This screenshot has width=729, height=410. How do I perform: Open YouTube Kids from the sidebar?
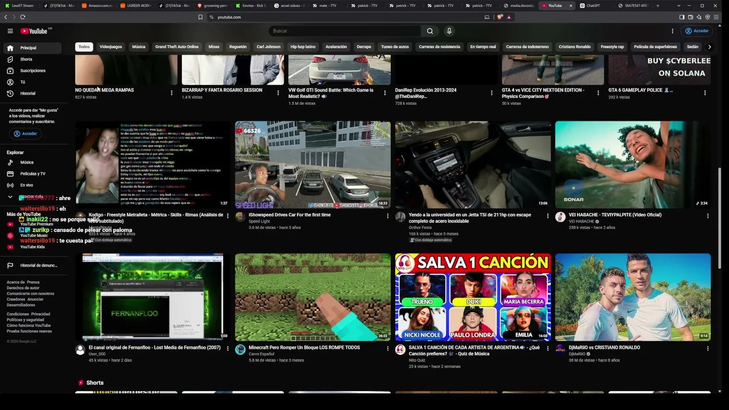point(32,247)
